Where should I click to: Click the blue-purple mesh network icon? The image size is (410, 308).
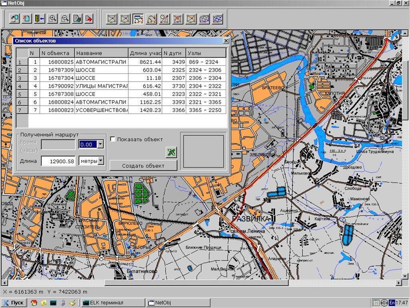point(217,19)
